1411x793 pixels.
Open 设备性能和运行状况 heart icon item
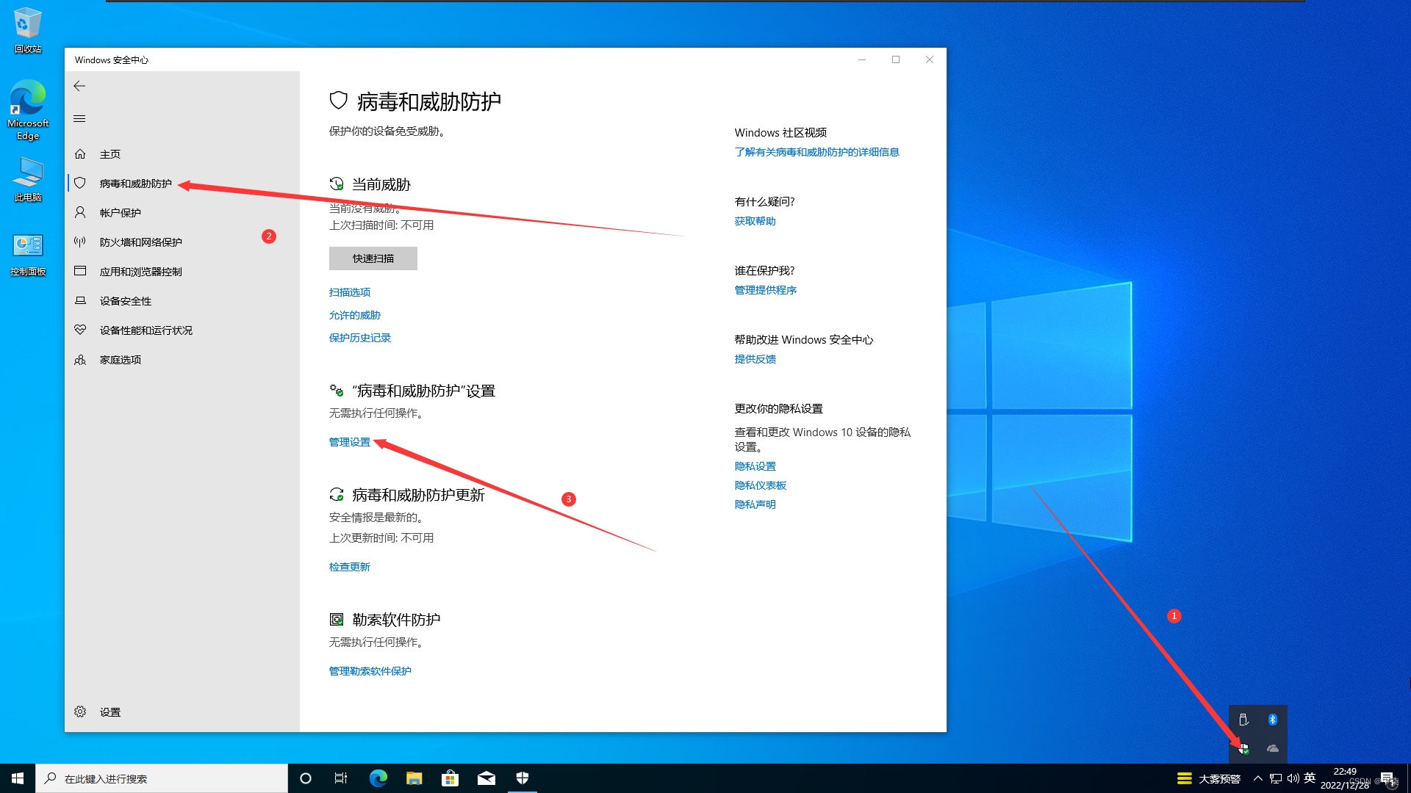(x=146, y=330)
